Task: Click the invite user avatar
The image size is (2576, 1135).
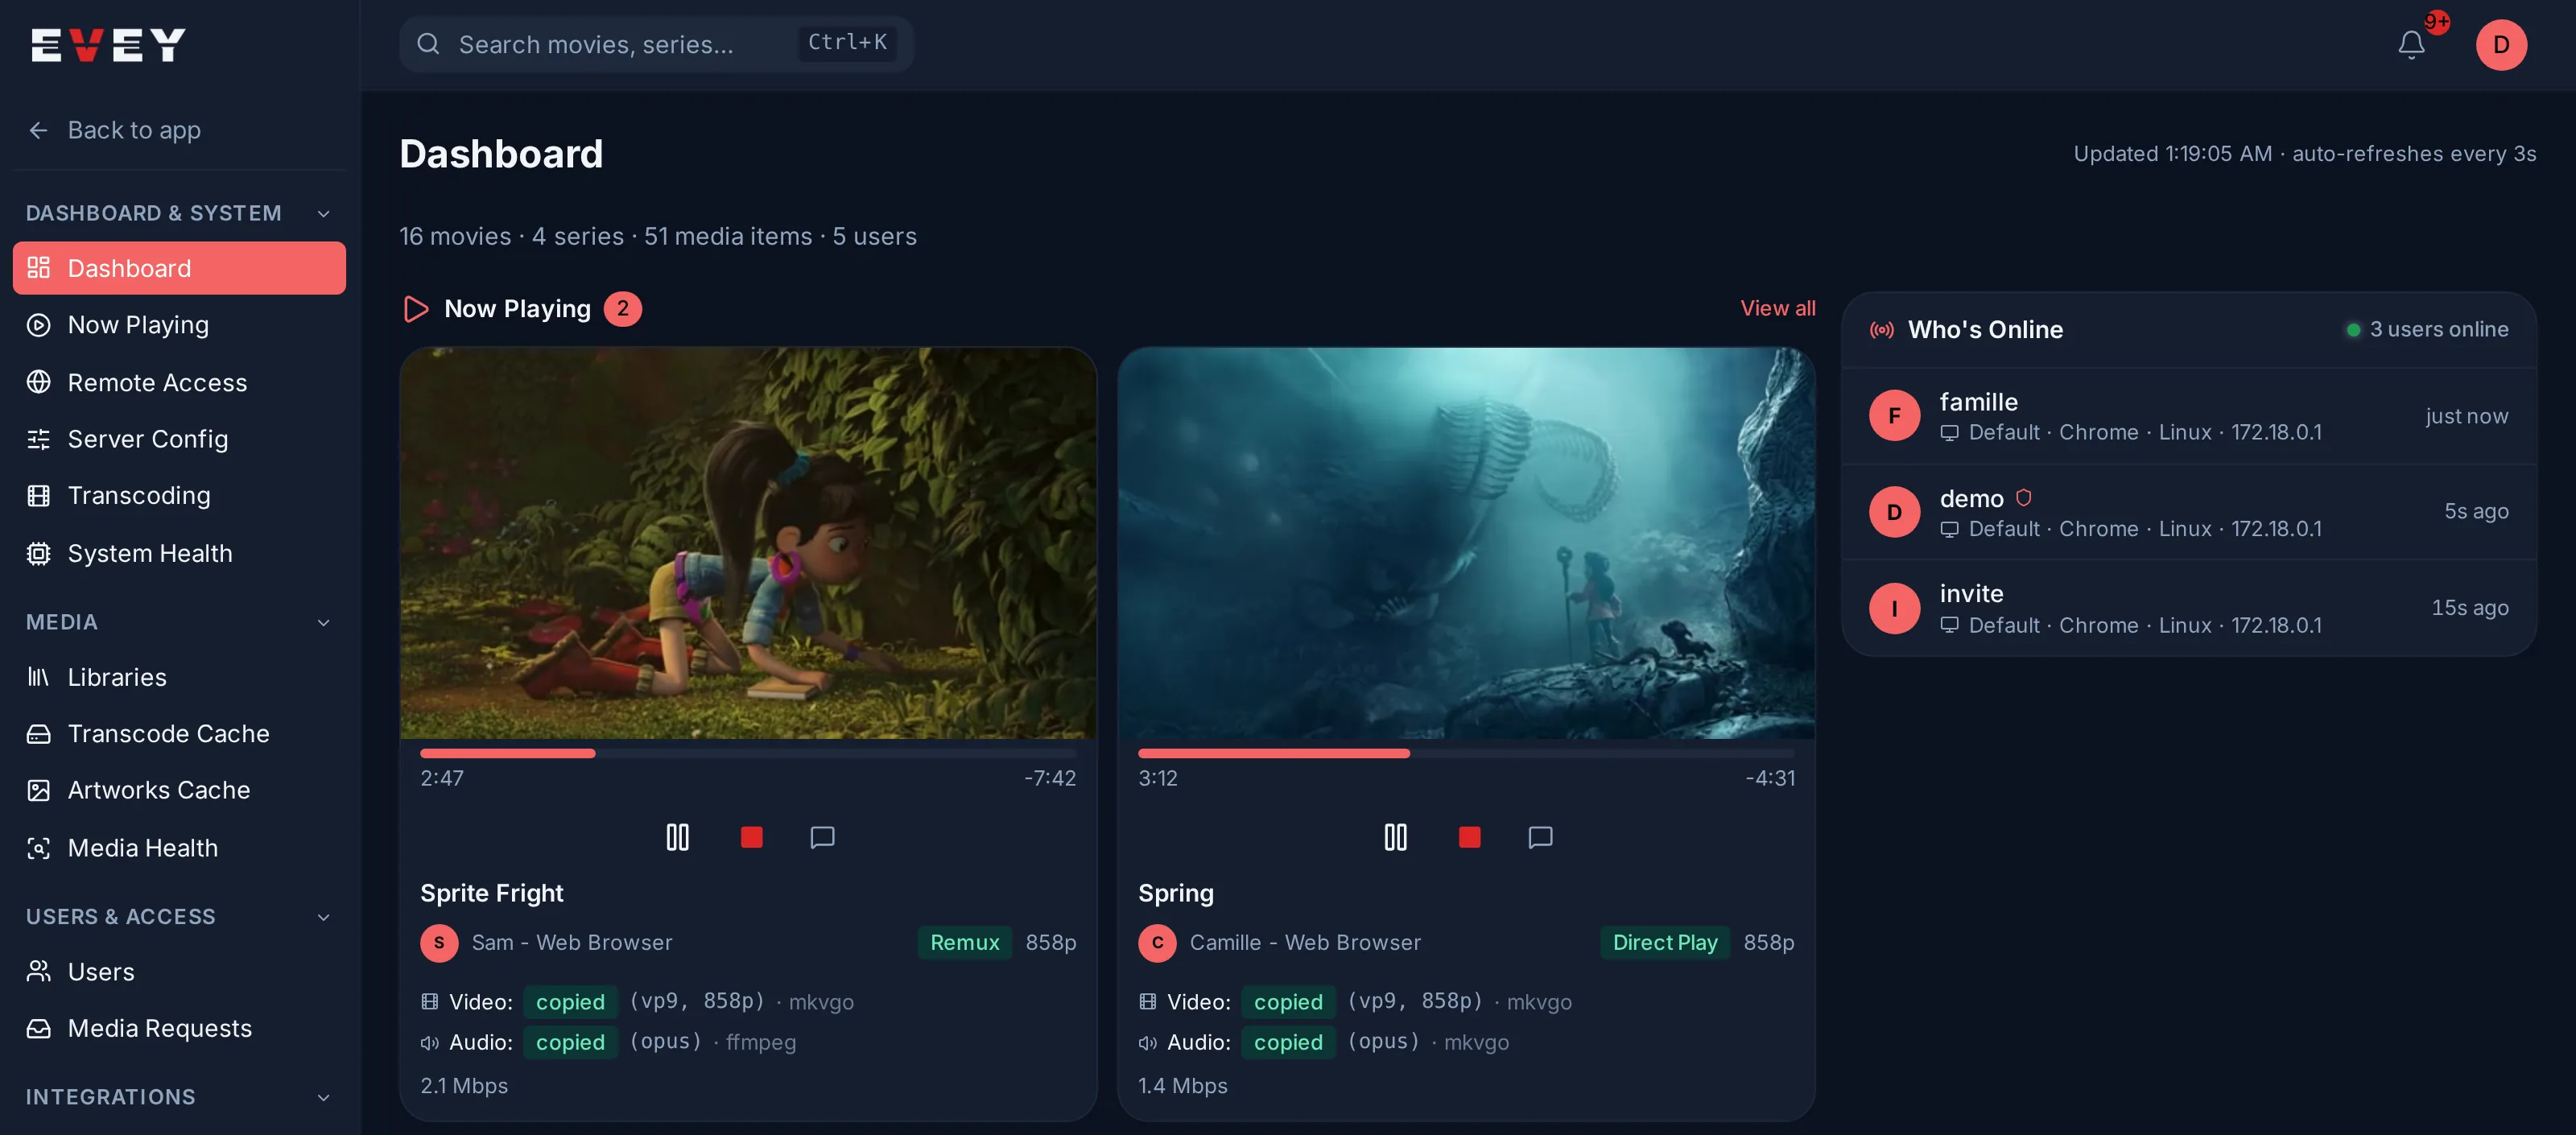Action: [1894, 608]
